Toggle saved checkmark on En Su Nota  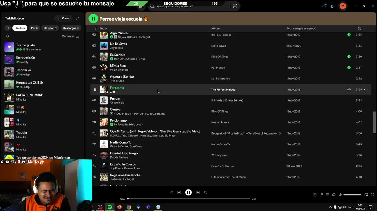click(x=349, y=57)
